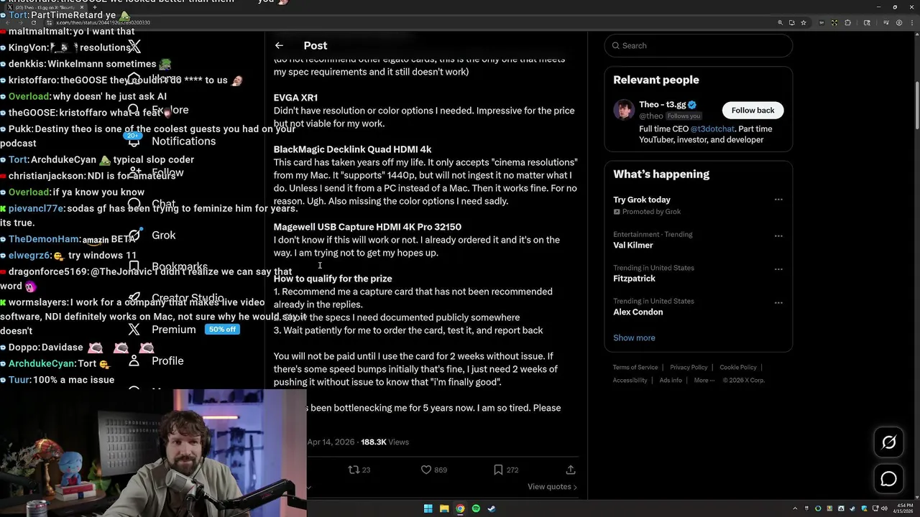
Task: Open Ads info footer link
Action: coord(671,381)
